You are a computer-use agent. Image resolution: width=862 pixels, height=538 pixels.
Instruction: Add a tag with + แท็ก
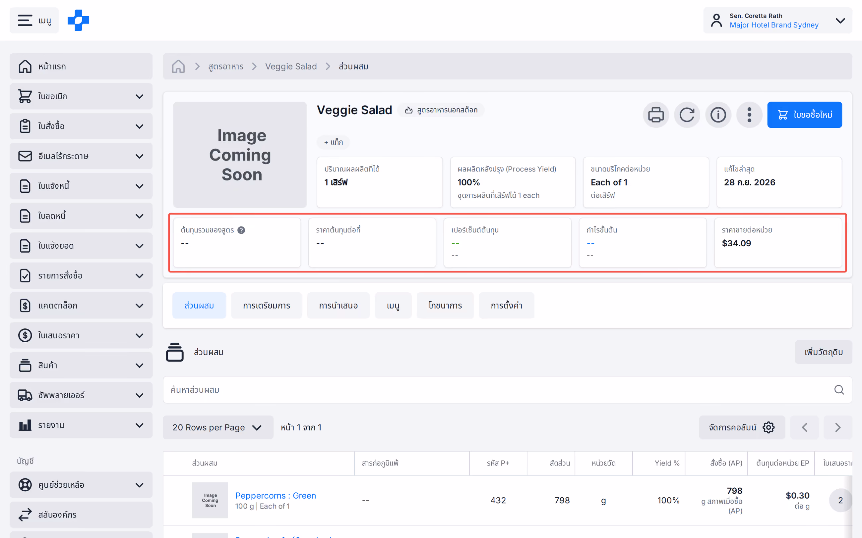334,142
